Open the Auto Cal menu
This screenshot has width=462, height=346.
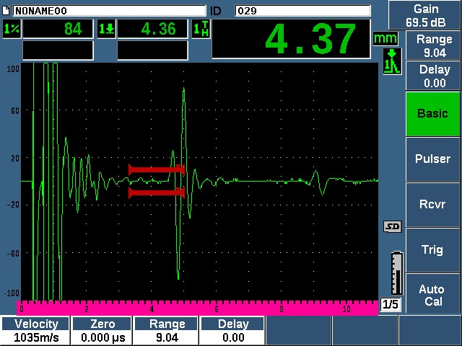[432, 295]
